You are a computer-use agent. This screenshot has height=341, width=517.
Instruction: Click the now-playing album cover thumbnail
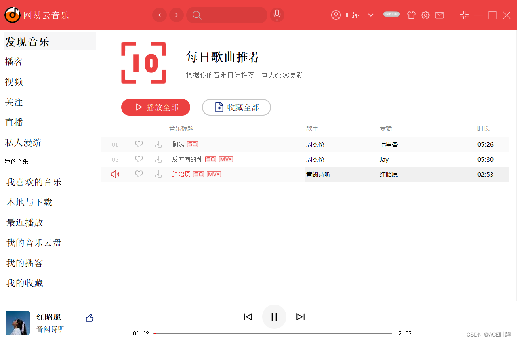(18, 323)
